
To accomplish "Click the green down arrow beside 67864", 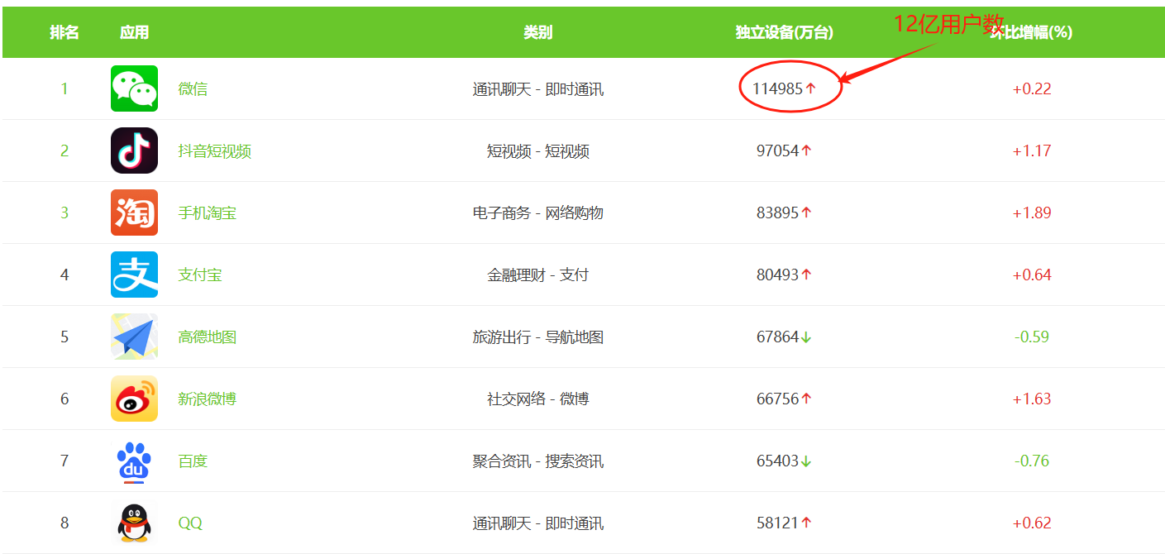I will [807, 337].
